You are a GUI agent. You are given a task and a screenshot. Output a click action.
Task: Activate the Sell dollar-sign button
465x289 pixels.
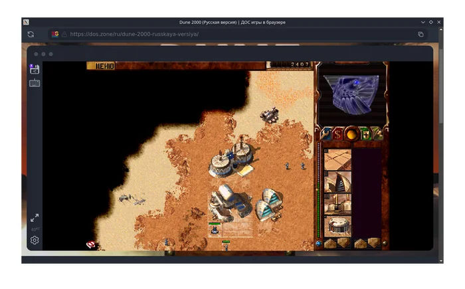[x=337, y=134]
